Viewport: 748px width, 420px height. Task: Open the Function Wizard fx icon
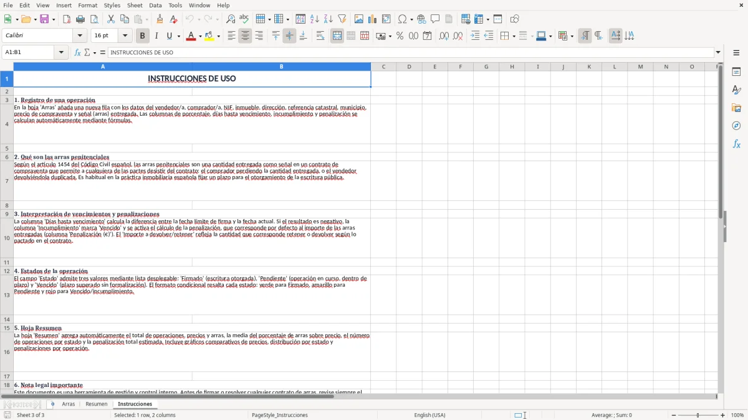(77, 52)
